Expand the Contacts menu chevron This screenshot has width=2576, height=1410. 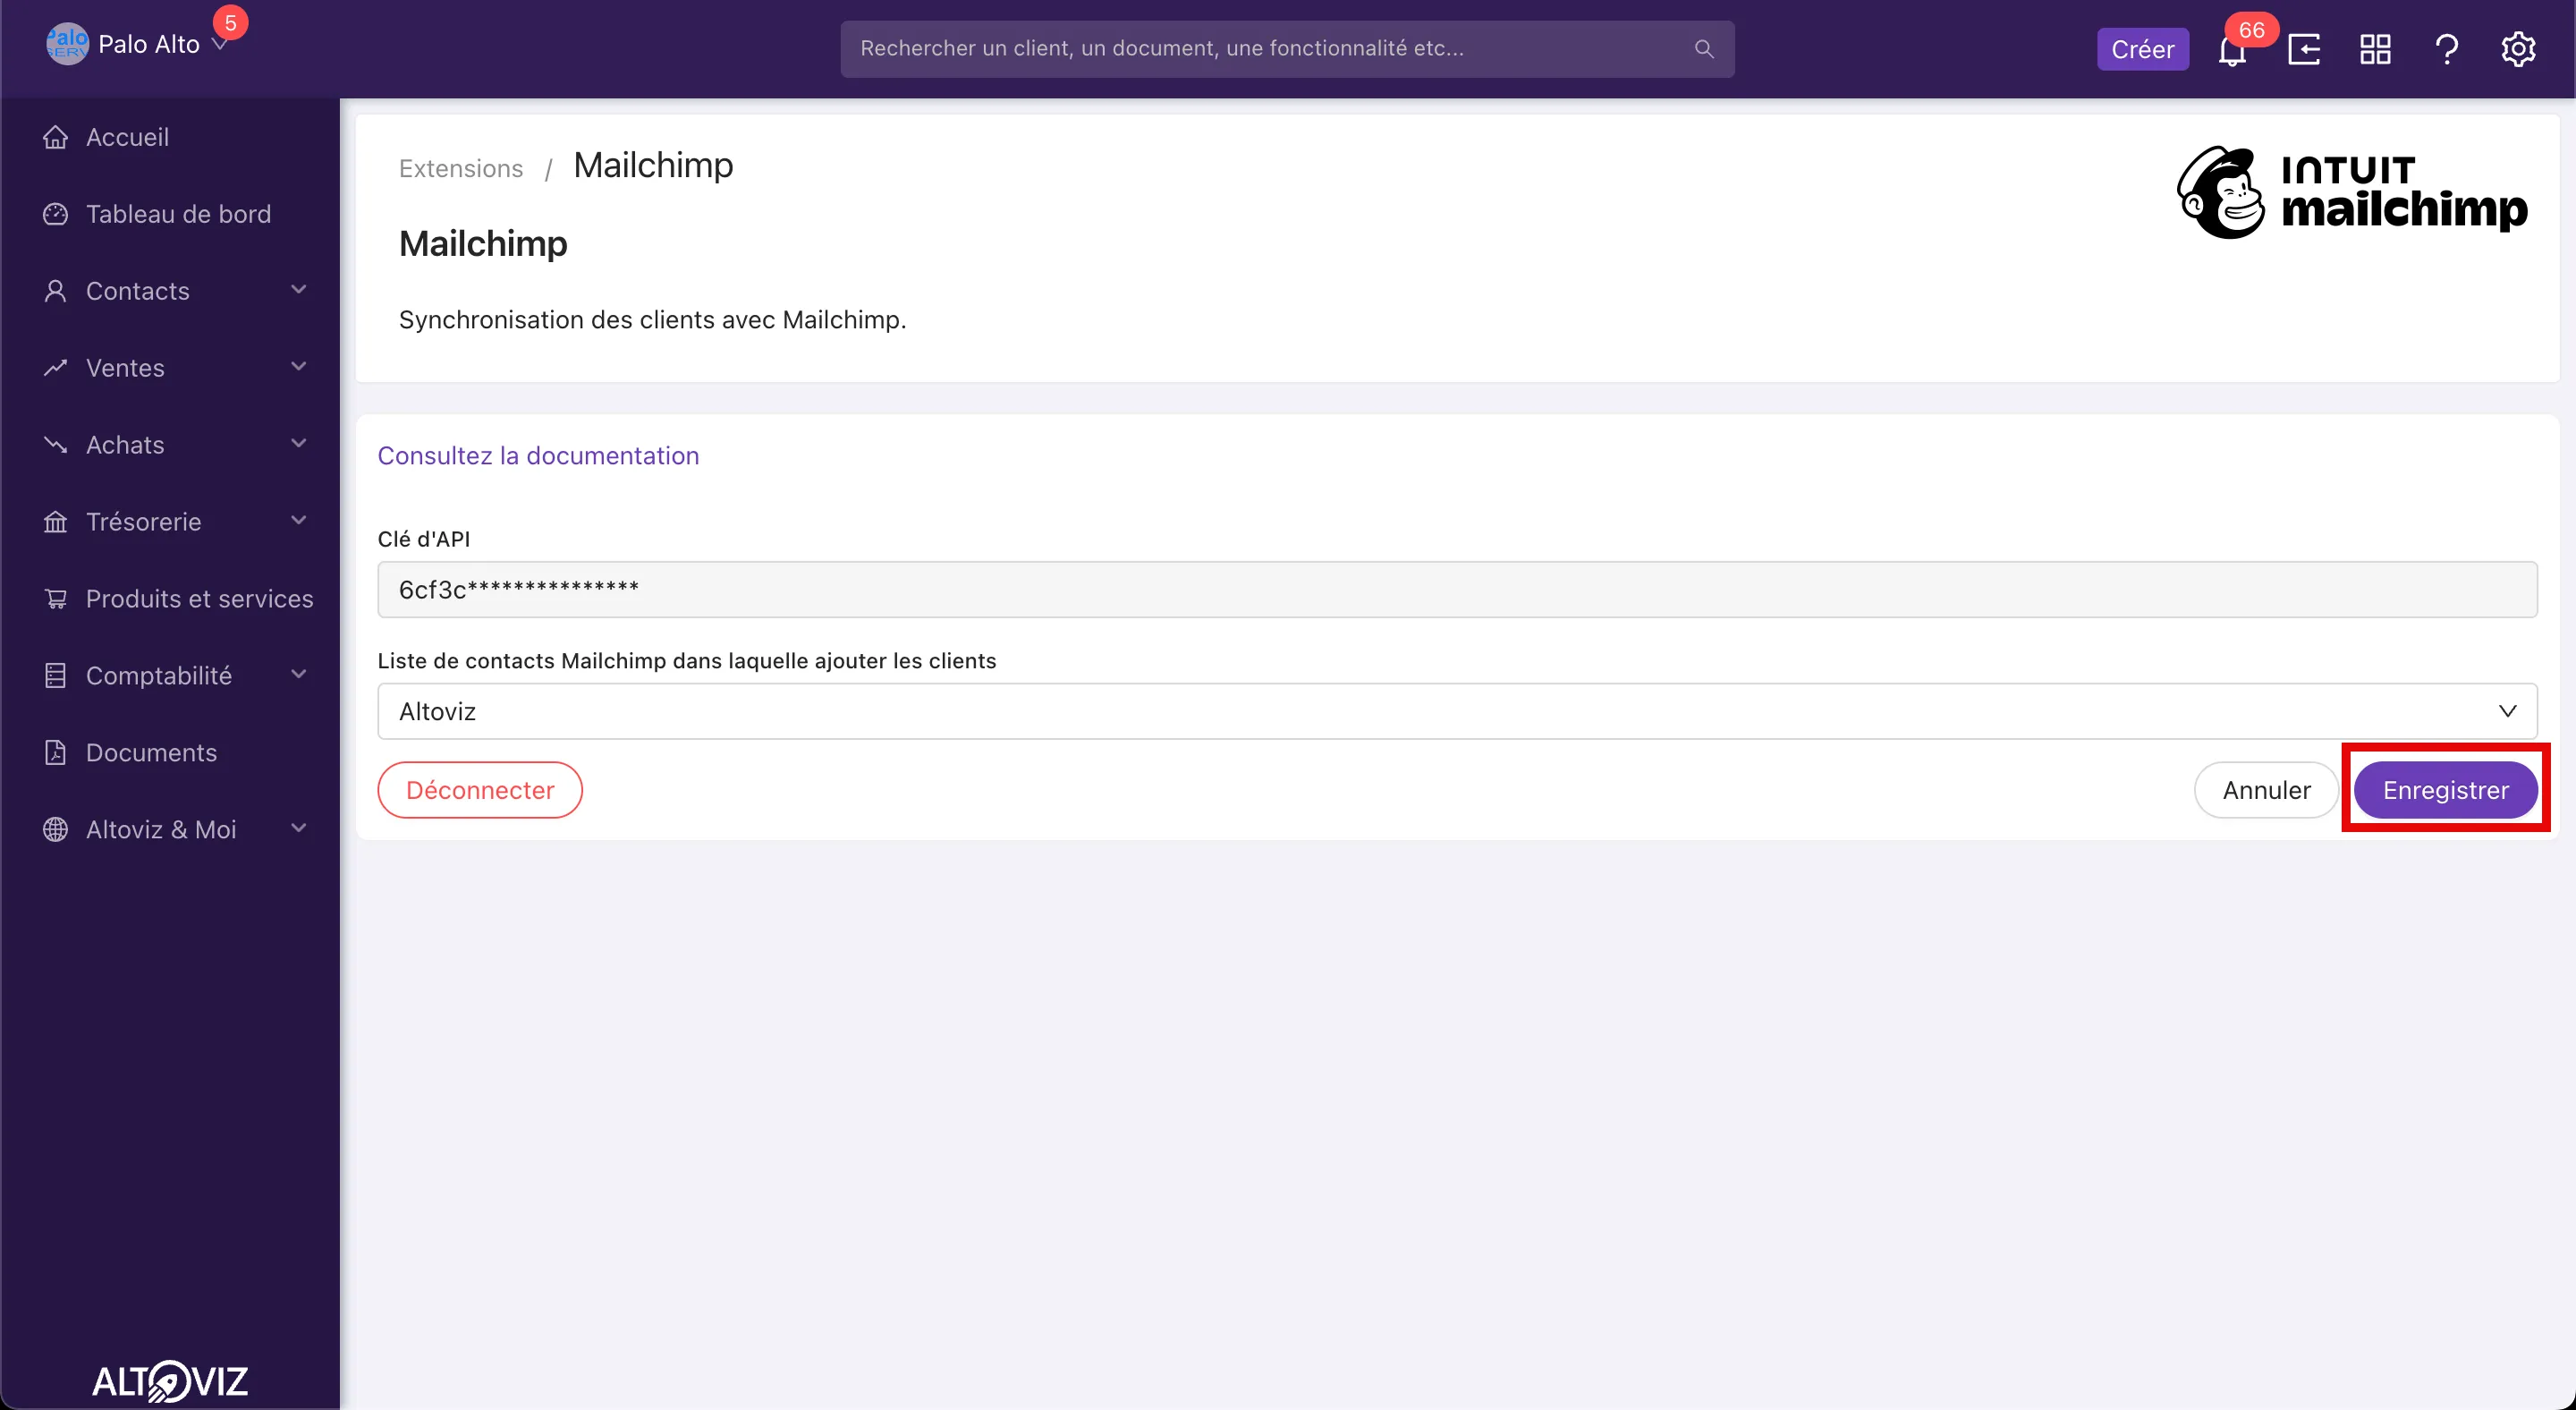tap(298, 290)
